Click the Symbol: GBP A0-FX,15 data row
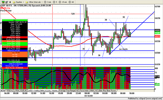 pos(15,22)
